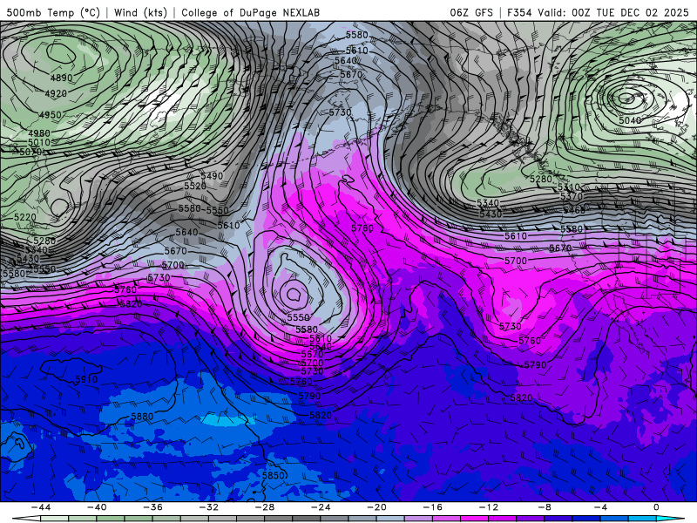Click the 0 colorbar tick label
The height and width of the screenshot is (523, 697).
pos(657,507)
